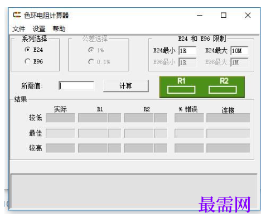Click the 最佳 row R2 value cell
The image size is (261, 222).
(139, 133)
